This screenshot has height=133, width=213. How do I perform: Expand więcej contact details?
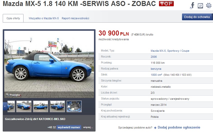coord(88,127)
